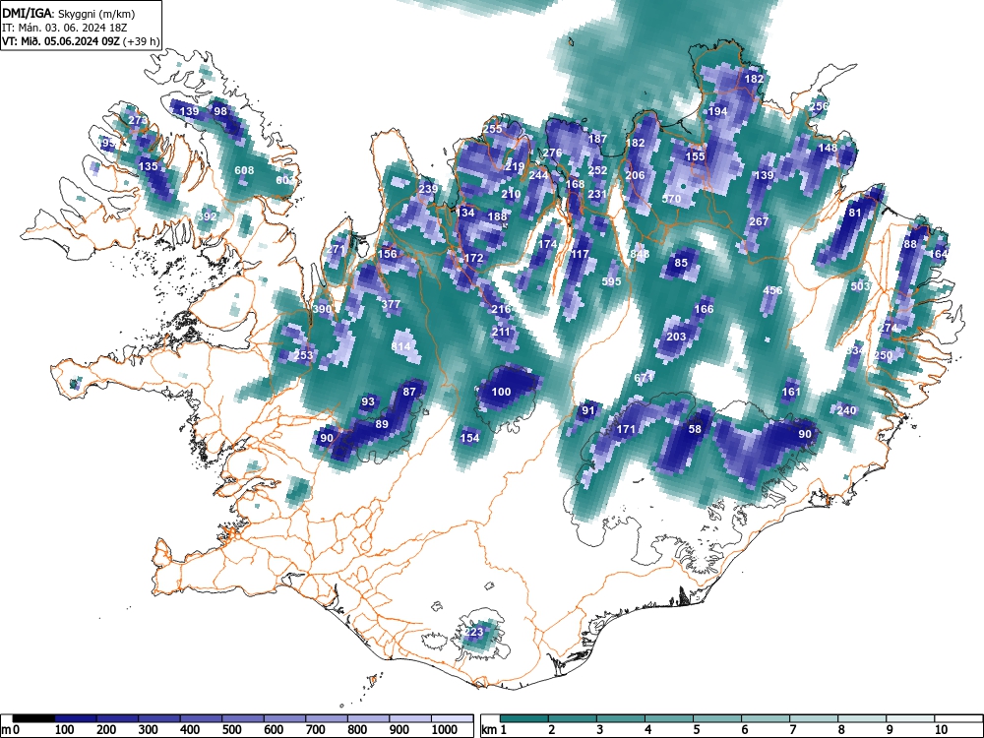The width and height of the screenshot is (984, 738).
Task: Click the visibility value 166 on the map
Action: coord(705,309)
